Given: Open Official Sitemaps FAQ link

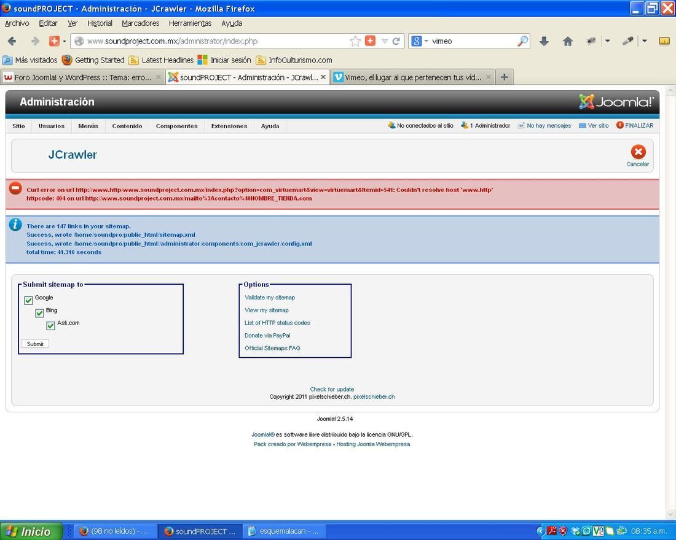Looking at the screenshot, I should coord(272,348).
